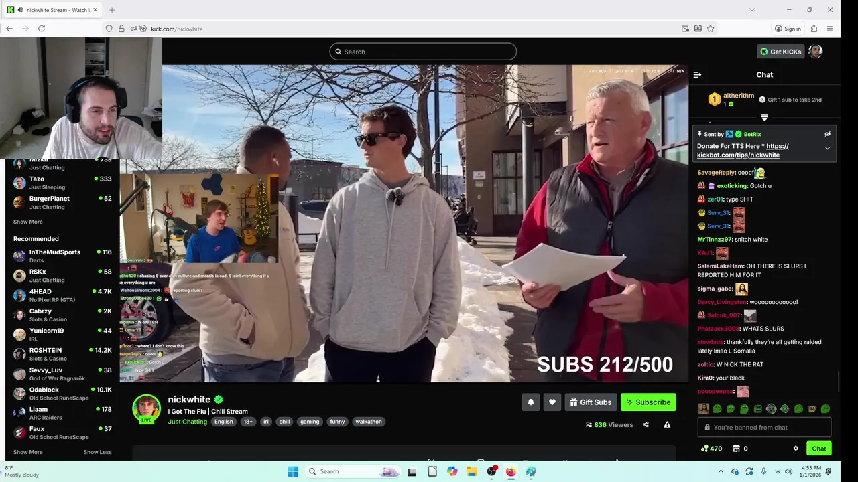The image size is (858, 482).
Task: Report the stream with the warning triangle icon
Action: 667,424
